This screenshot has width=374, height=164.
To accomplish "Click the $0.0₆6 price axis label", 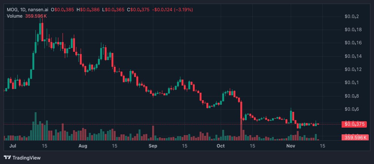I will [x=352, y=109].
